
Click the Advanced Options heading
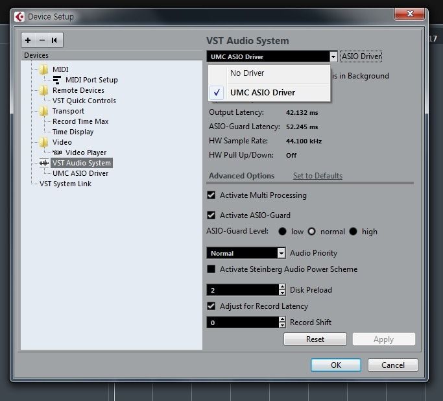pos(241,176)
